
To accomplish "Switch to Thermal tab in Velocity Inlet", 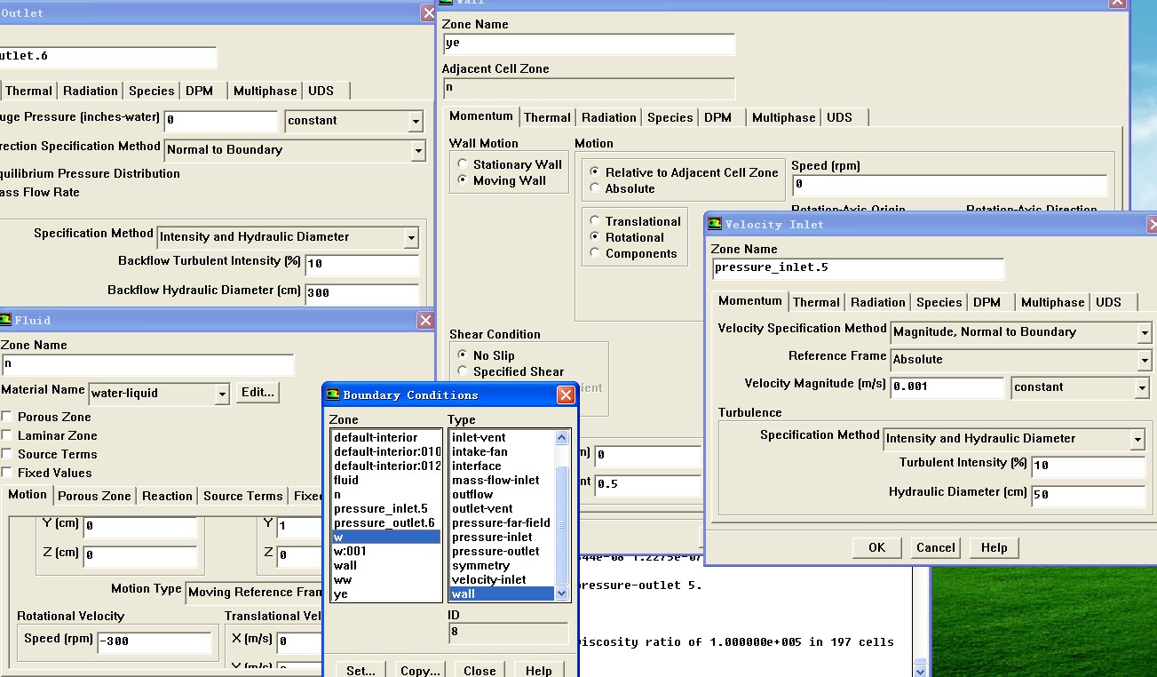I will click(x=816, y=302).
